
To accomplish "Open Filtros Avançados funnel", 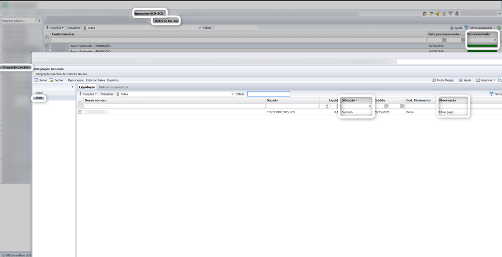I will (x=466, y=28).
